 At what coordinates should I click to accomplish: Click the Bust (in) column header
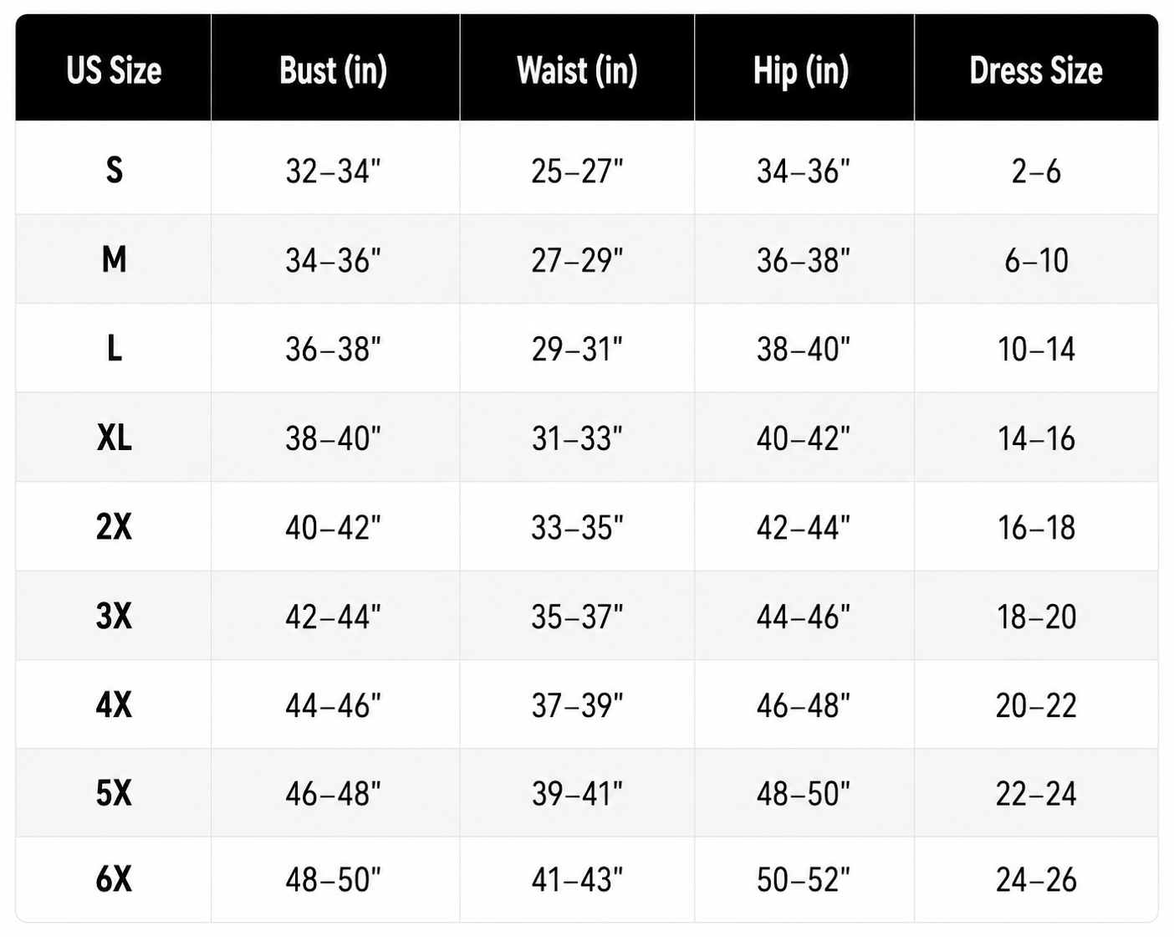(334, 70)
